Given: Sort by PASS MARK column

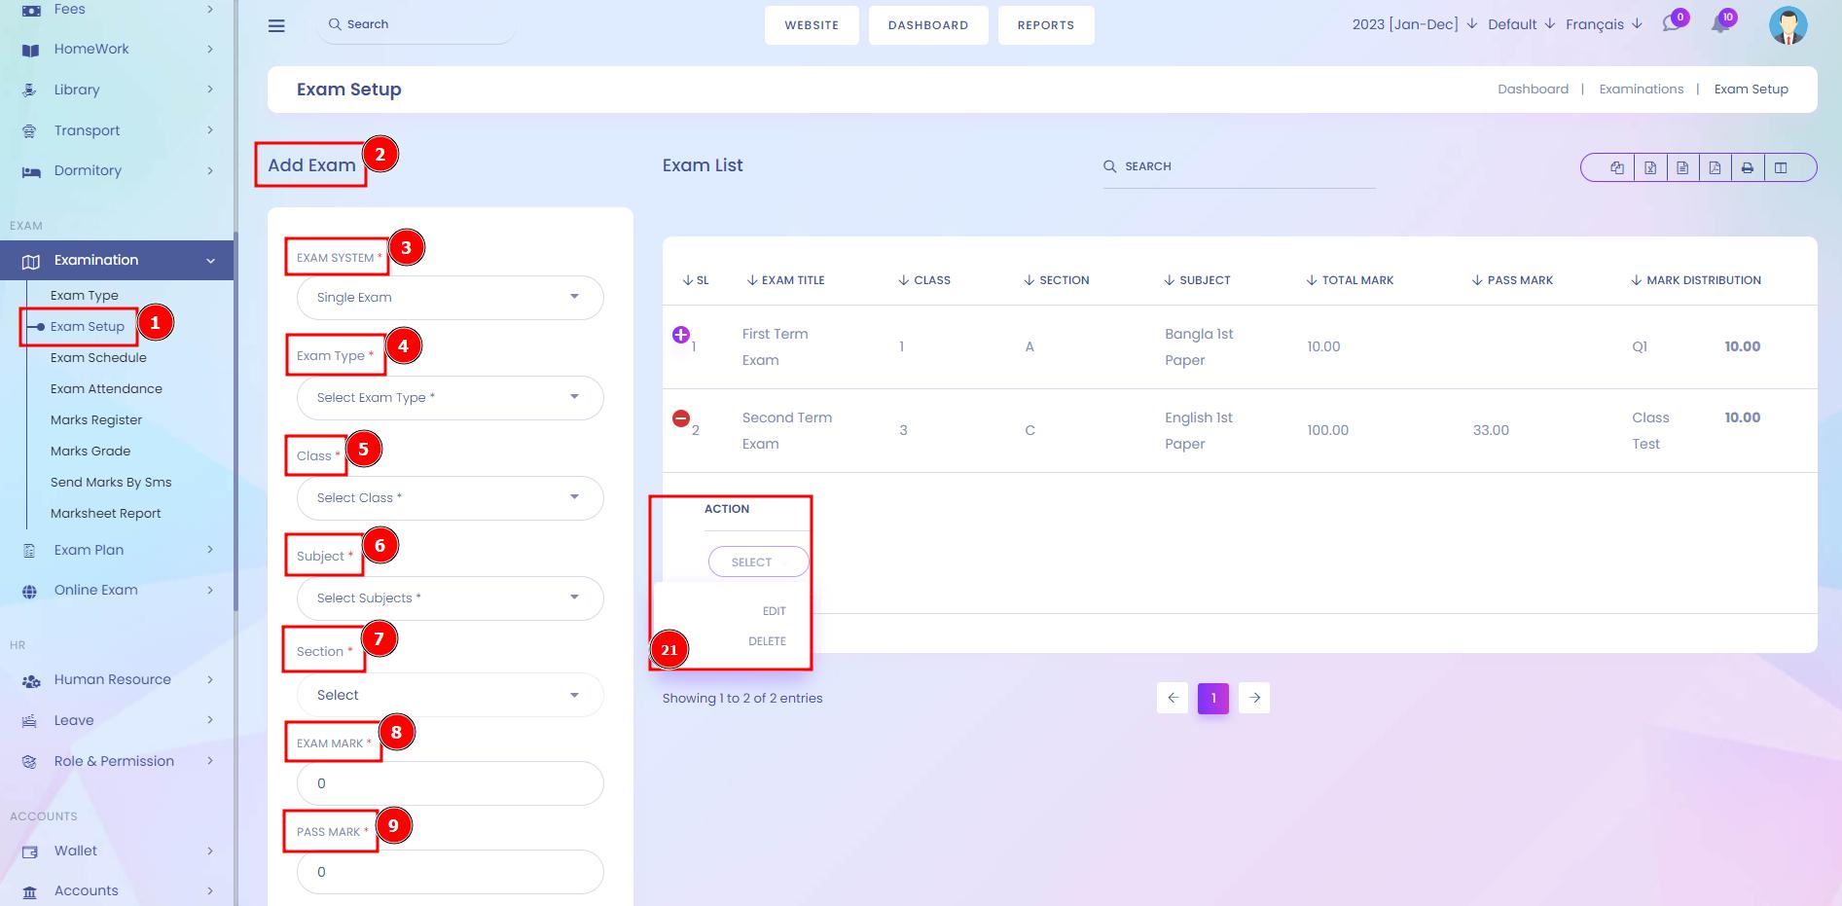Looking at the screenshot, I should [1512, 280].
